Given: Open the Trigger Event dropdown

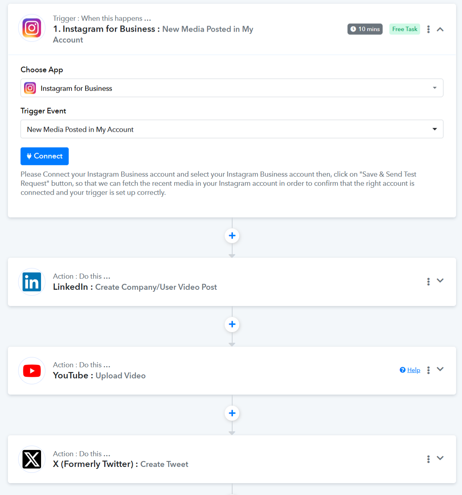Looking at the screenshot, I should point(232,129).
